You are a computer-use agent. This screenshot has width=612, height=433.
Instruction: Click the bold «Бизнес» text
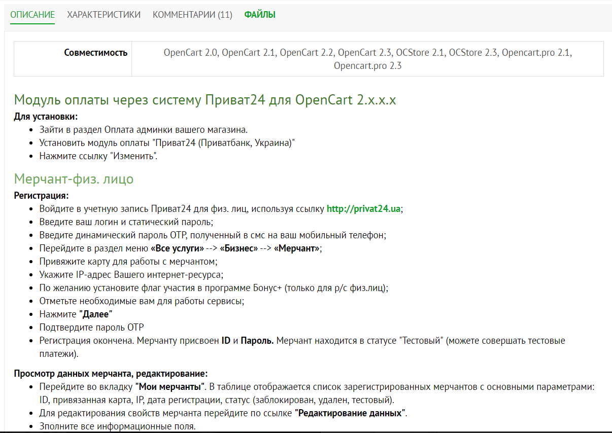(x=239, y=248)
